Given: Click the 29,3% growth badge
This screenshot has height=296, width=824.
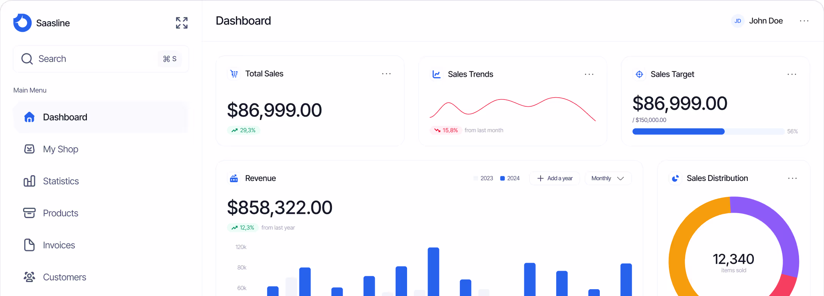Looking at the screenshot, I should click(244, 130).
